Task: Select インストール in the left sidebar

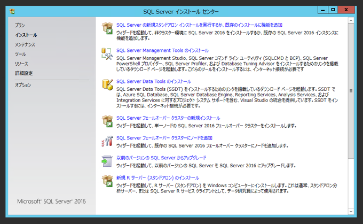Action: (26, 35)
